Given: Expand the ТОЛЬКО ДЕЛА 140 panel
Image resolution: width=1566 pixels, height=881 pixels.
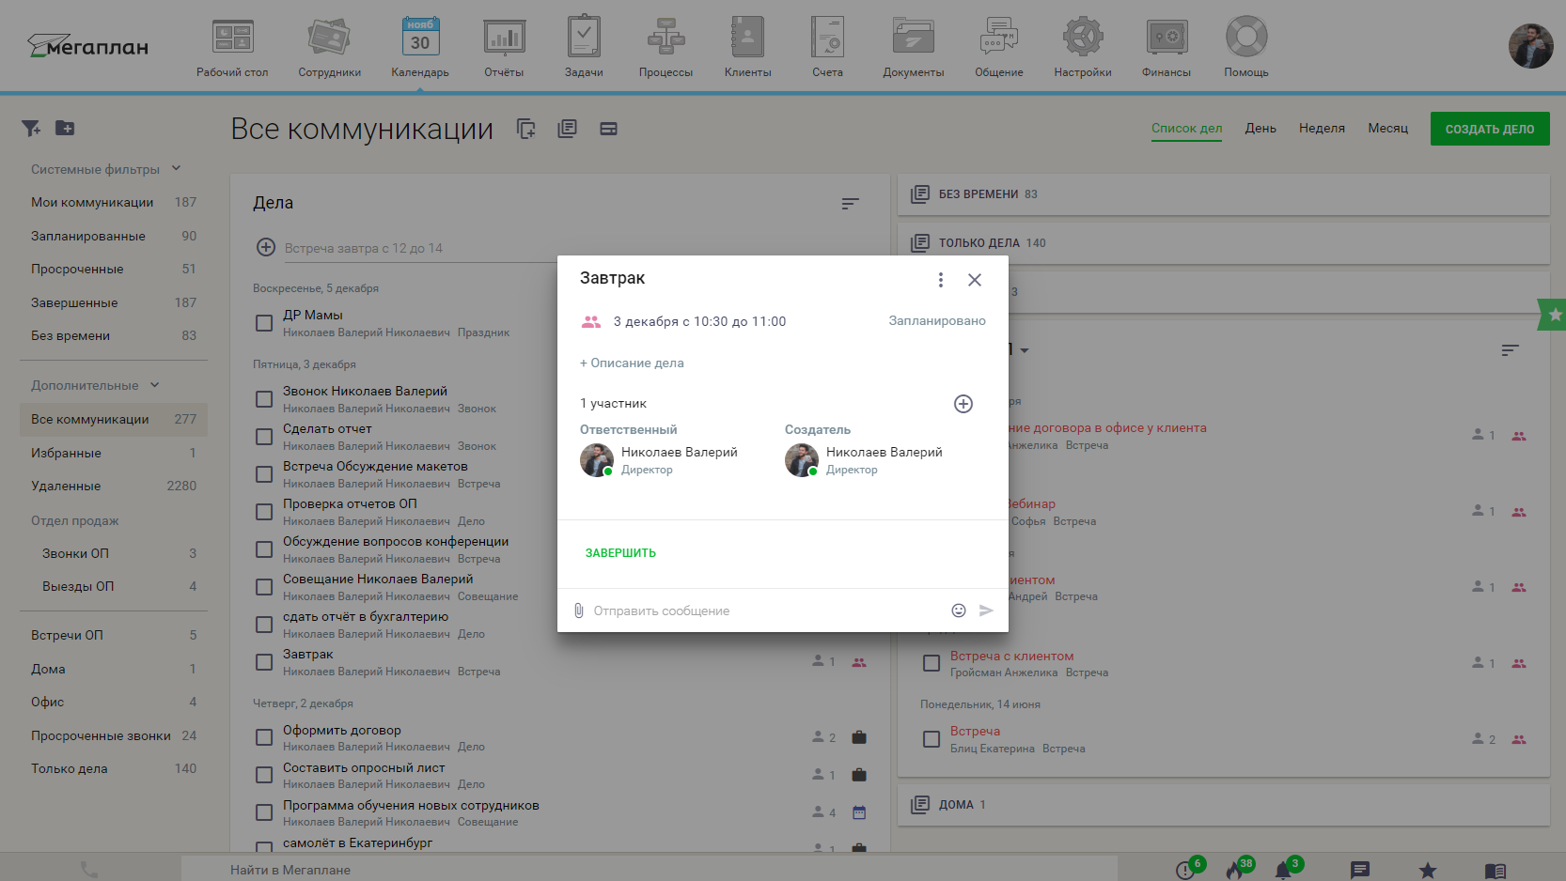Looking at the screenshot, I should coord(1224,243).
